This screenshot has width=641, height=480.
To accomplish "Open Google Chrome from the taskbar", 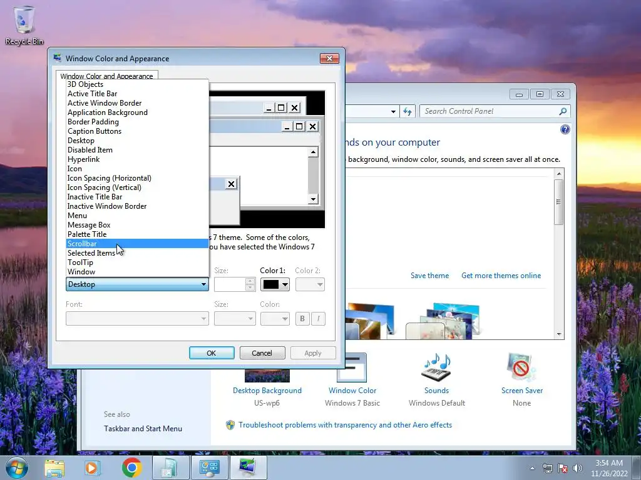I will point(131,467).
